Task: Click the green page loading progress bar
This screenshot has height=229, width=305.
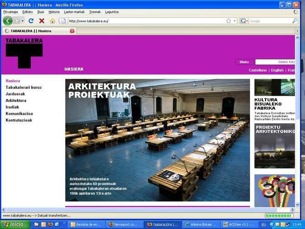Action: point(279,216)
